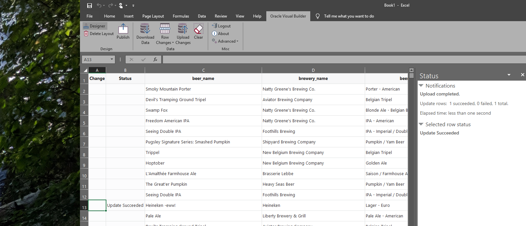Select column C header
This screenshot has height=226, width=526.
(203, 70)
